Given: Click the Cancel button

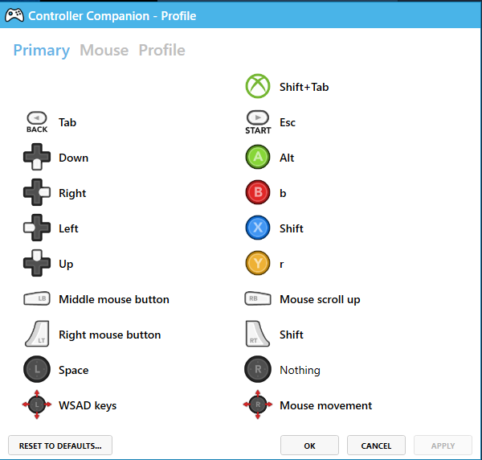Looking at the screenshot, I should coord(376,446).
